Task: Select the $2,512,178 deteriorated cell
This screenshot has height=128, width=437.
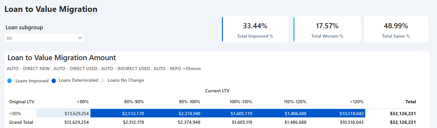Action: tap(118, 113)
